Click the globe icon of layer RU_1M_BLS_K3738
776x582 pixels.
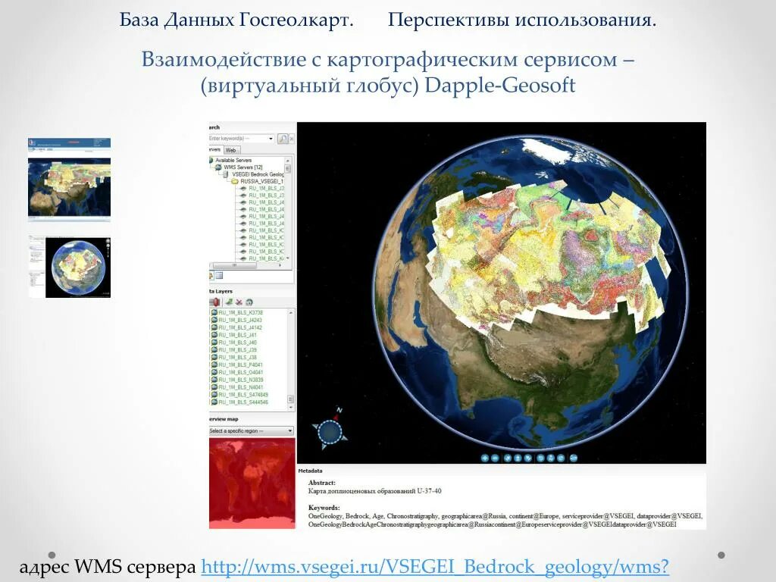point(214,313)
